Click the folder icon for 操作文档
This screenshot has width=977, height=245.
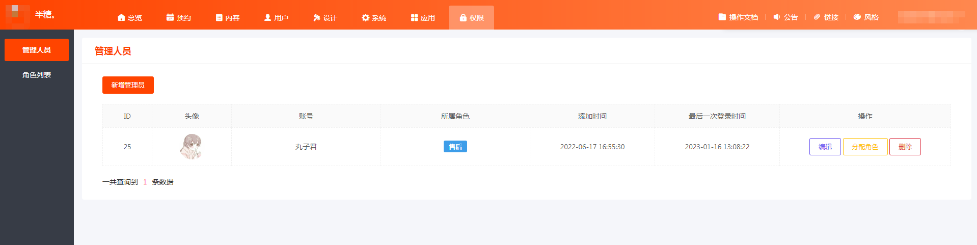click(722, 17)
